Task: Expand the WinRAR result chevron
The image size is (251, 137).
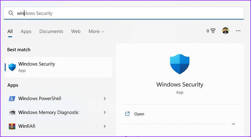Action: pyautogui.click(x=104, y=126)
